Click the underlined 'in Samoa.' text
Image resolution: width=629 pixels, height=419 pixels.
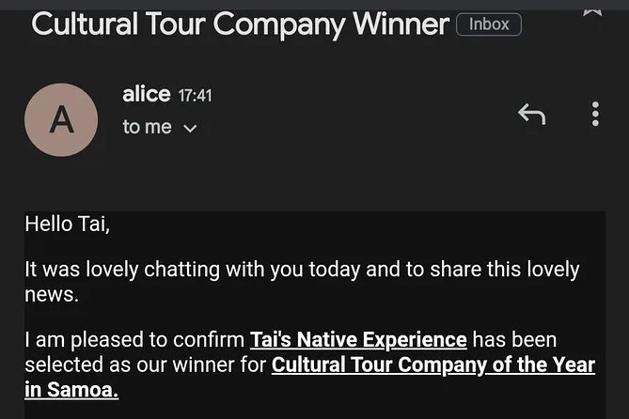click(71, 389)
